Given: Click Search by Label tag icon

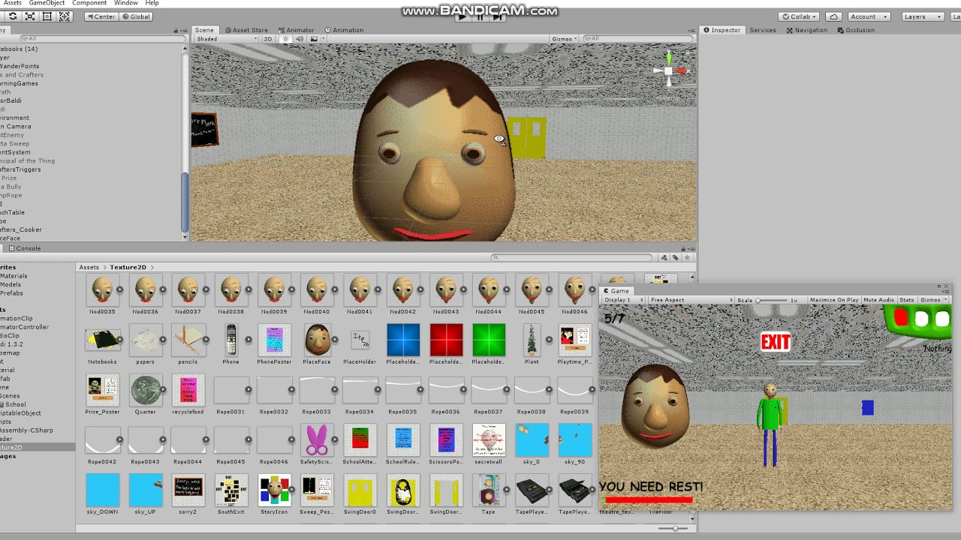Looking at the screenshot, I should click(x=676, y=257).
